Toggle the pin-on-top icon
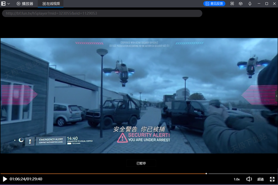 click(x=250, y=4)
